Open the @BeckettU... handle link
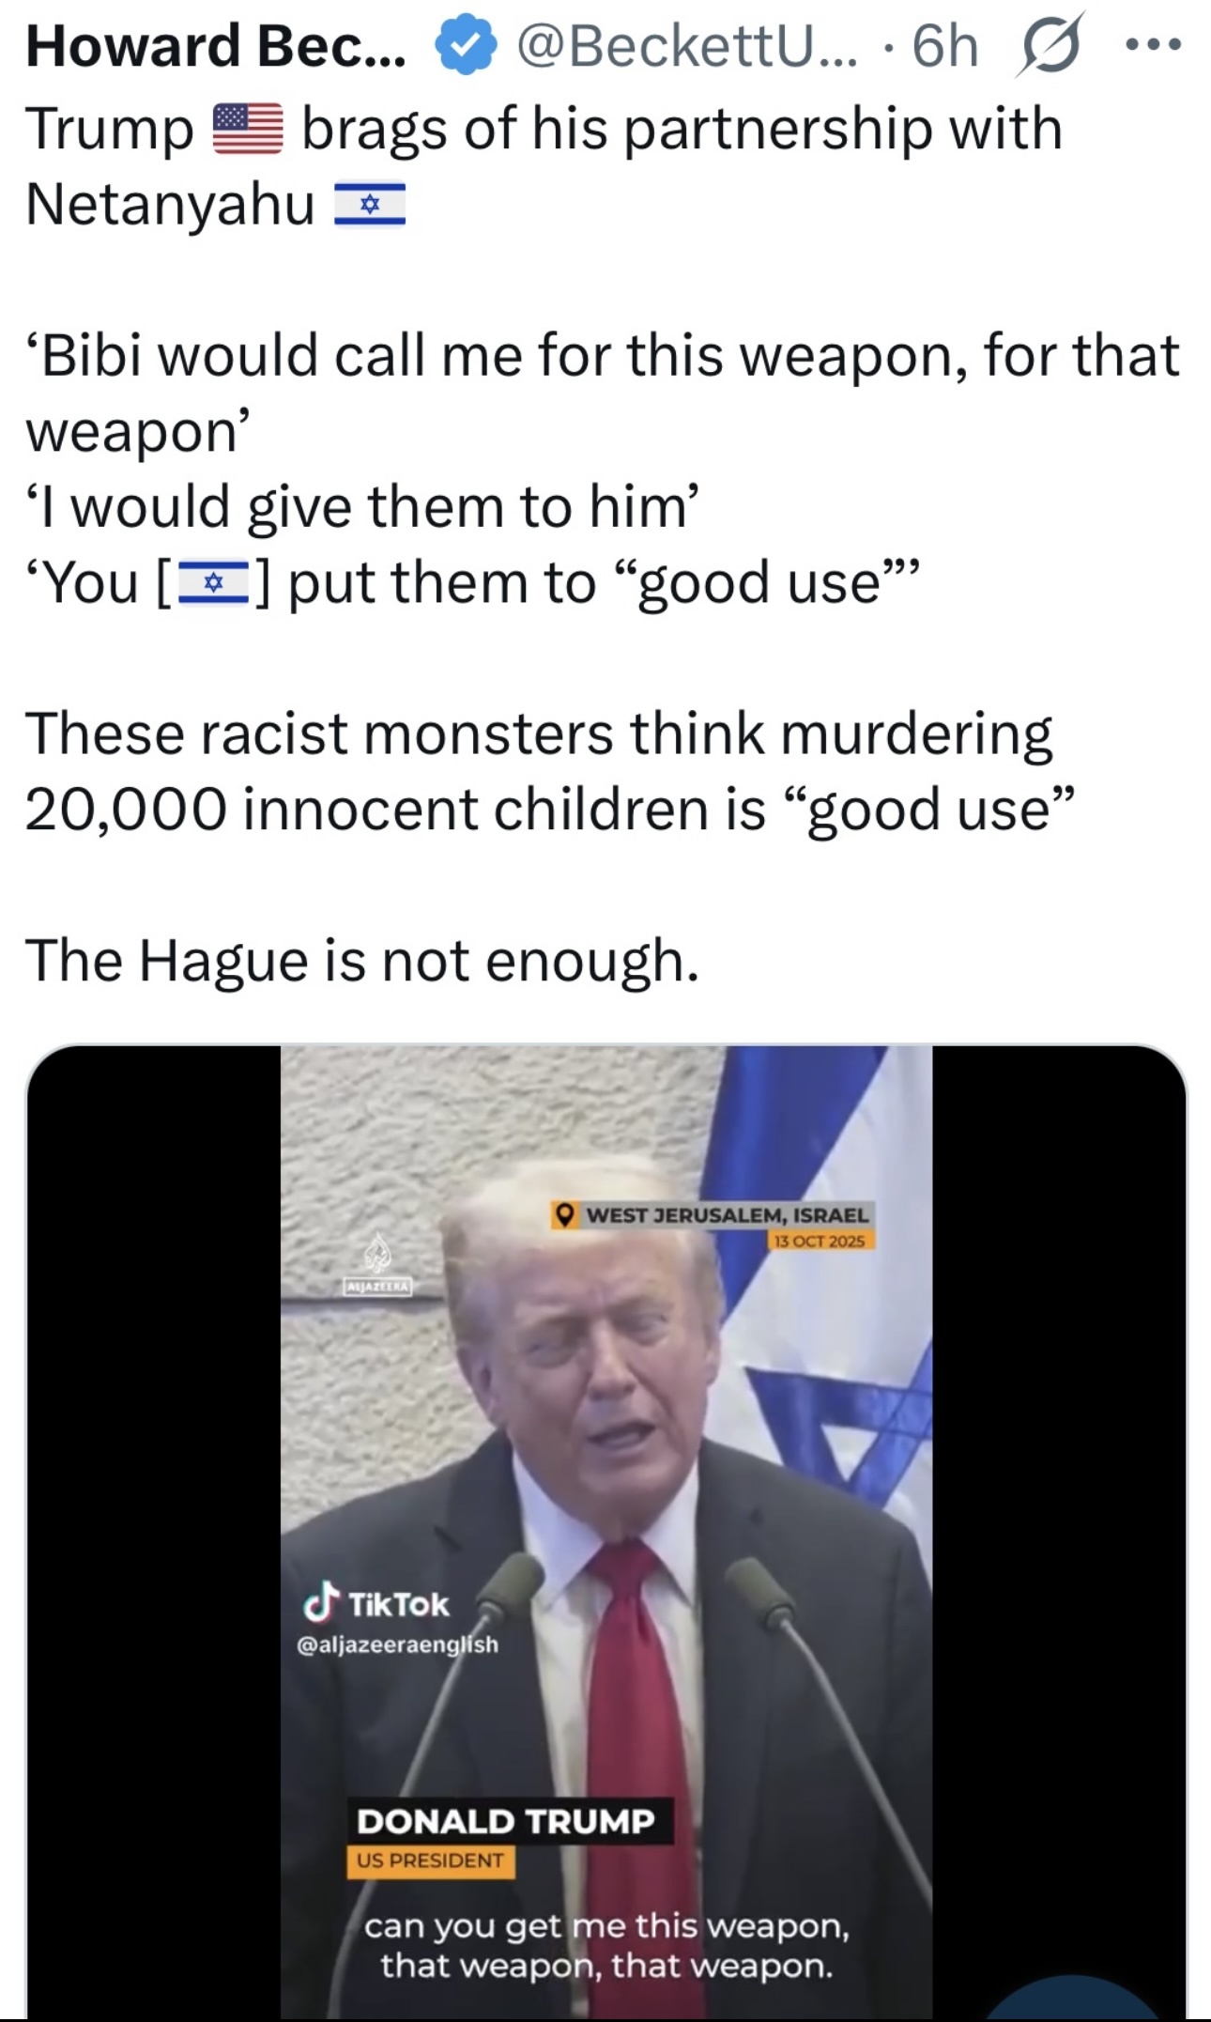Image resolution: width=1211 pixels, height=2022 pixels. pos(686,45)
